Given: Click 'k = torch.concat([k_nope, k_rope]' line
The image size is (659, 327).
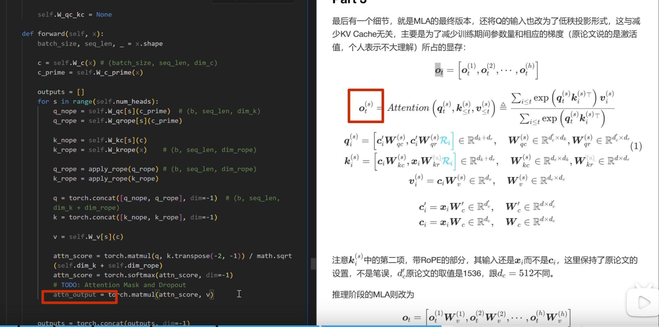Looking at the screenshot, I should [x=135, y=218].
